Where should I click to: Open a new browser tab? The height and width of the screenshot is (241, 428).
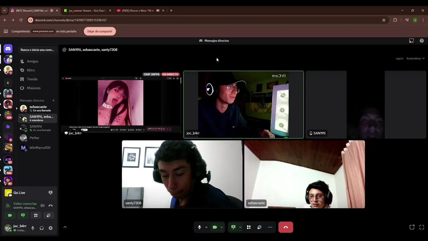coord(171,10)
